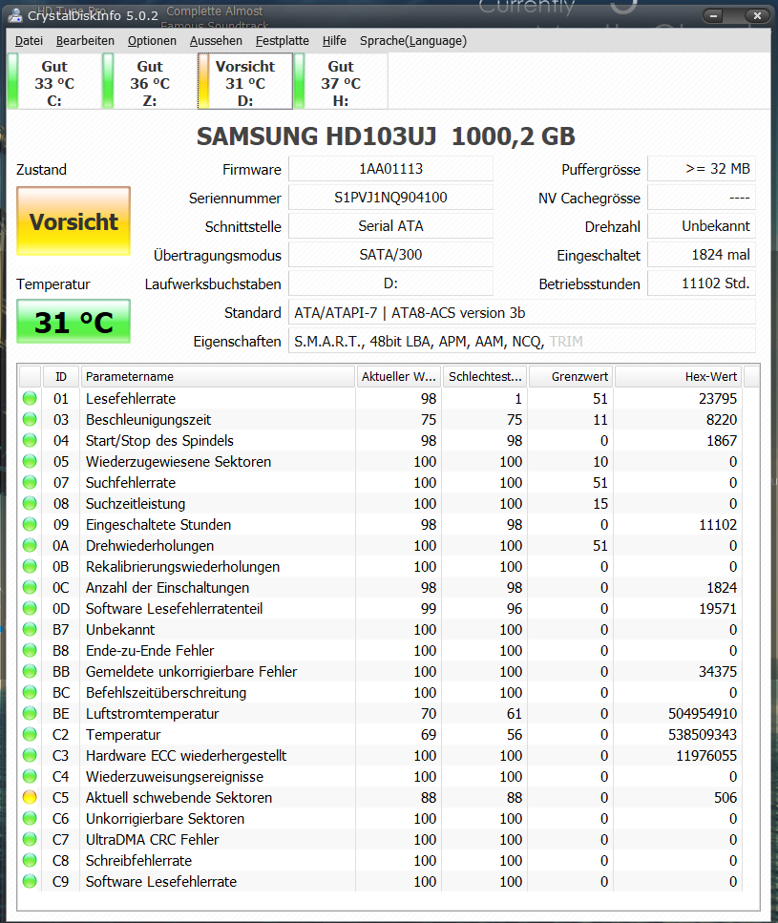
Task: Select the hex value 506 of schwebende Sektoren
Action: [725, 798]
